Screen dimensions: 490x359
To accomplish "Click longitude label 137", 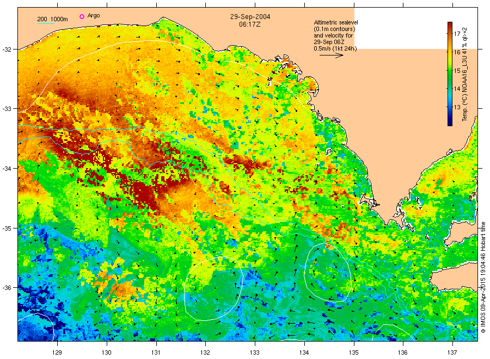I will tap(452, 353).
